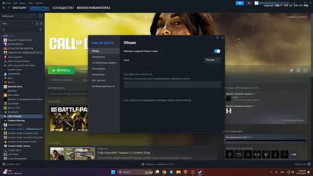Select Black Mesa in library list
The width and height of the screenshot is (313, 176).
pos(13,95)
